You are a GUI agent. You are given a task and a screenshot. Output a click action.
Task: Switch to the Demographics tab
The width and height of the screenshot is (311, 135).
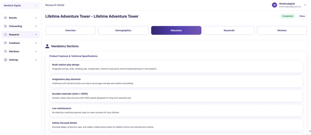(123, 30)
